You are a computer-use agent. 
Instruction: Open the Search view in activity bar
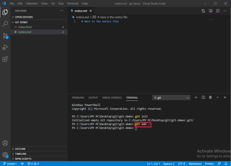tap(5, 24)
